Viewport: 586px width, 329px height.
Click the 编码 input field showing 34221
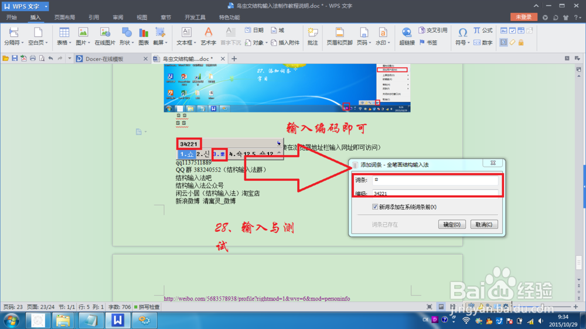(435, 193)
